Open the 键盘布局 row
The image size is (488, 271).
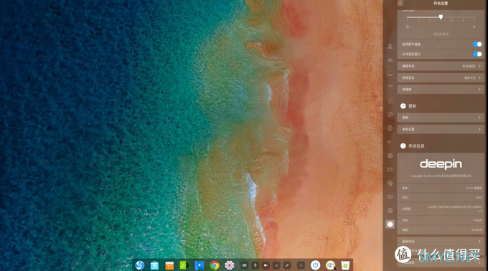pos(441,66)
